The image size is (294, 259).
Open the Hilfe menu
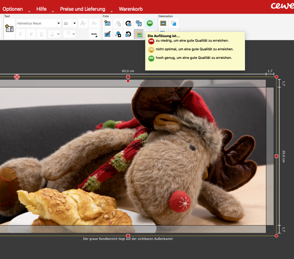click(41, 9)
